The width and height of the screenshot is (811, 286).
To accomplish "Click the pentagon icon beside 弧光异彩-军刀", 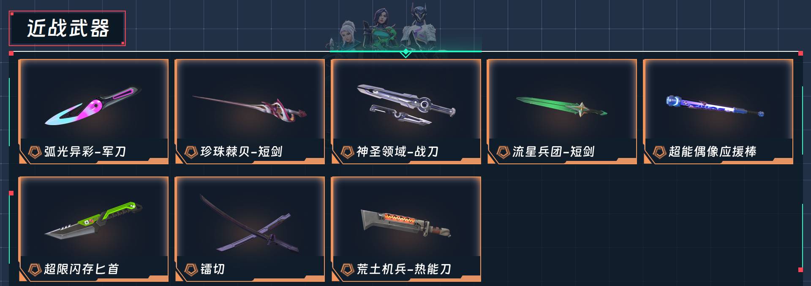I will 34,152.
